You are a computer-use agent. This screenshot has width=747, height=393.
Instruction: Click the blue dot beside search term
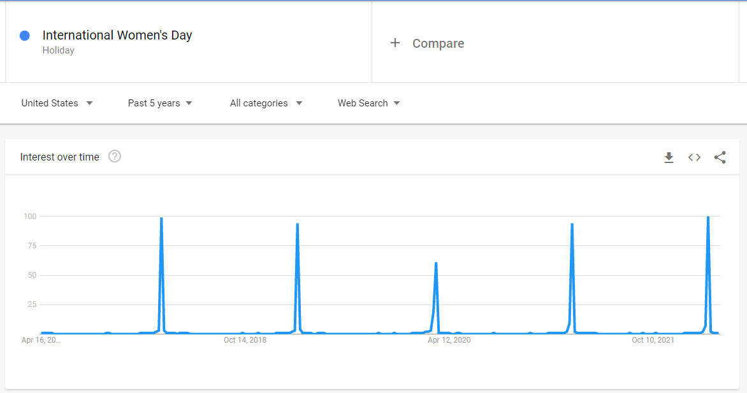point(25,36)
